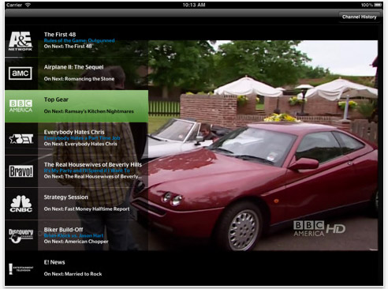Choose the E! News program

(54, 262)
